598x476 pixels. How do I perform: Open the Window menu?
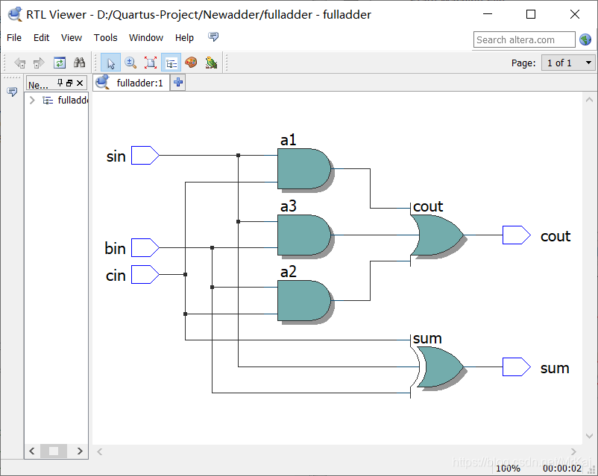146,38
